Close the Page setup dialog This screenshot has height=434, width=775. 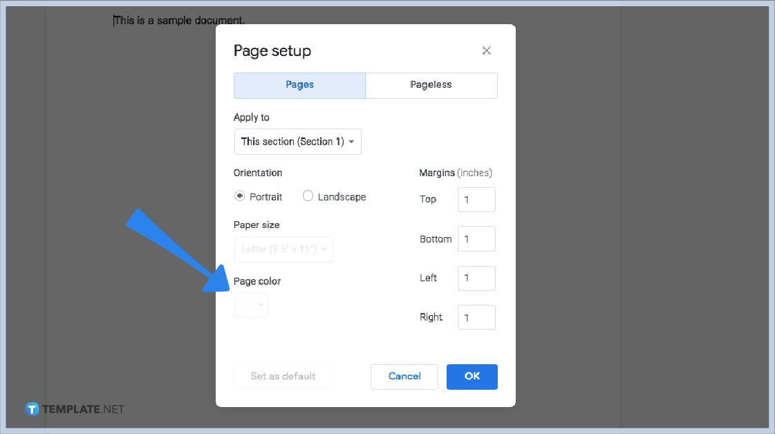click(x=486, y=50)
